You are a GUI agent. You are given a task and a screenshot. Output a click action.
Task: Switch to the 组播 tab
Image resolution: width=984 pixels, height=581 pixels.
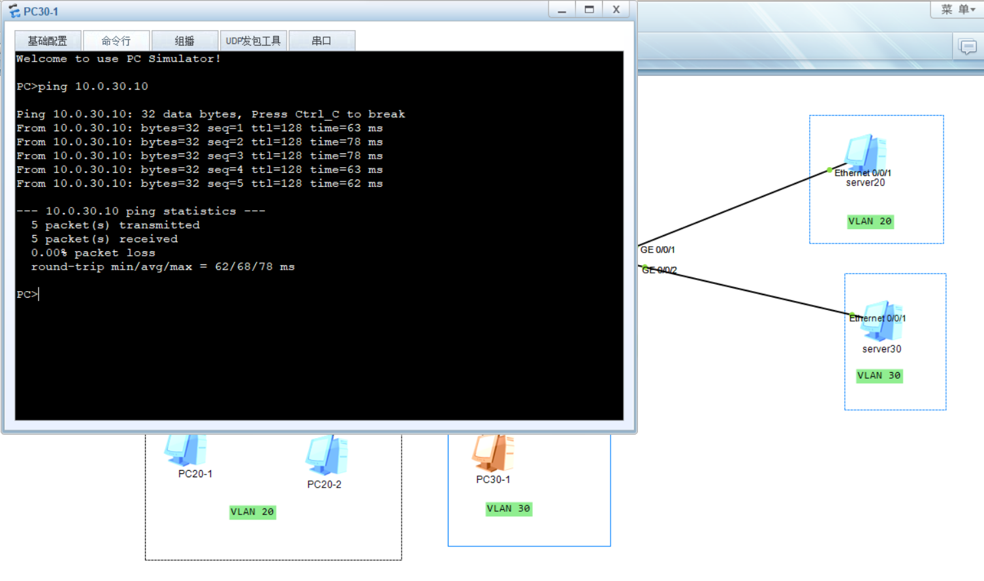(x=184, y=40)
